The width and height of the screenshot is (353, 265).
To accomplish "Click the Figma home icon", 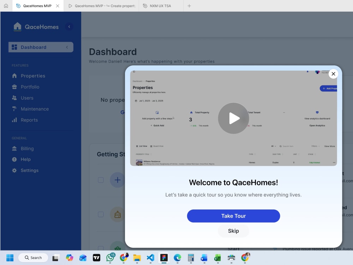I will 6,6.
